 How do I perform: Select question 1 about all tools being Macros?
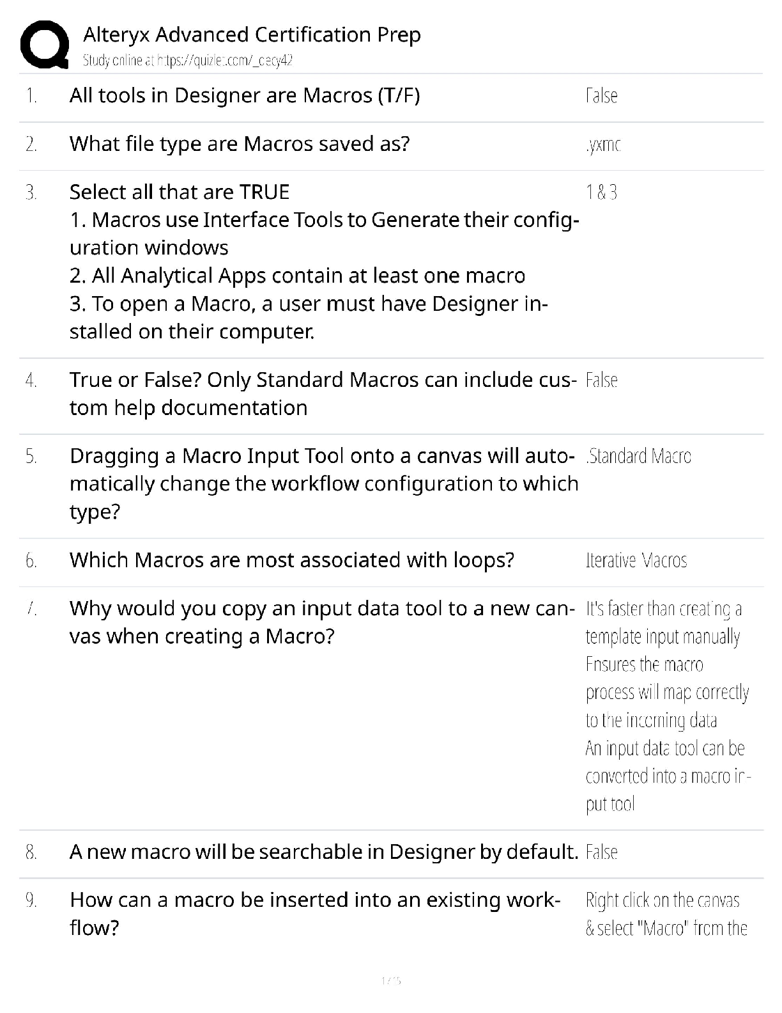[244, 95]
